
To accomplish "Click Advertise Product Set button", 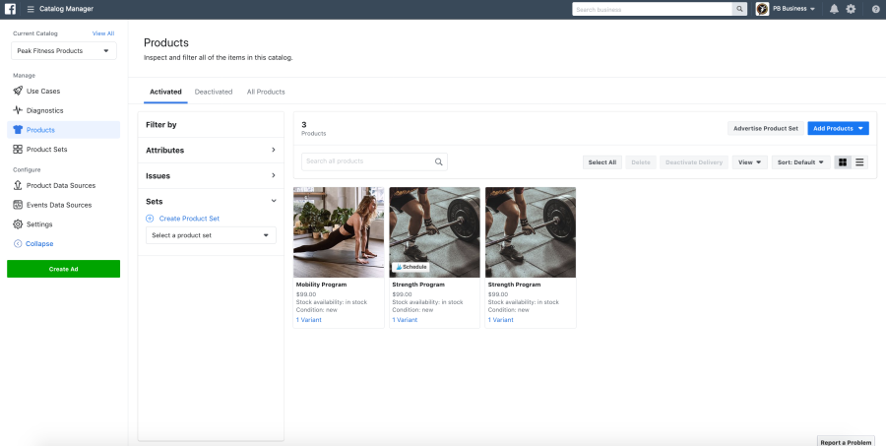I will coord(766,128).
